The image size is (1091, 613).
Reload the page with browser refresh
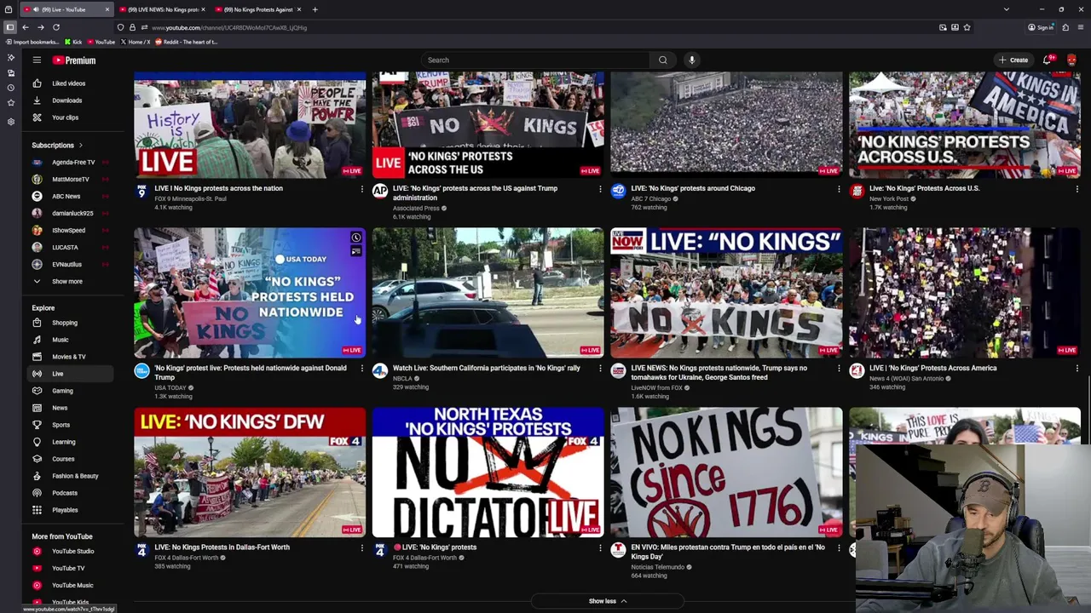(x=56, y=27)
